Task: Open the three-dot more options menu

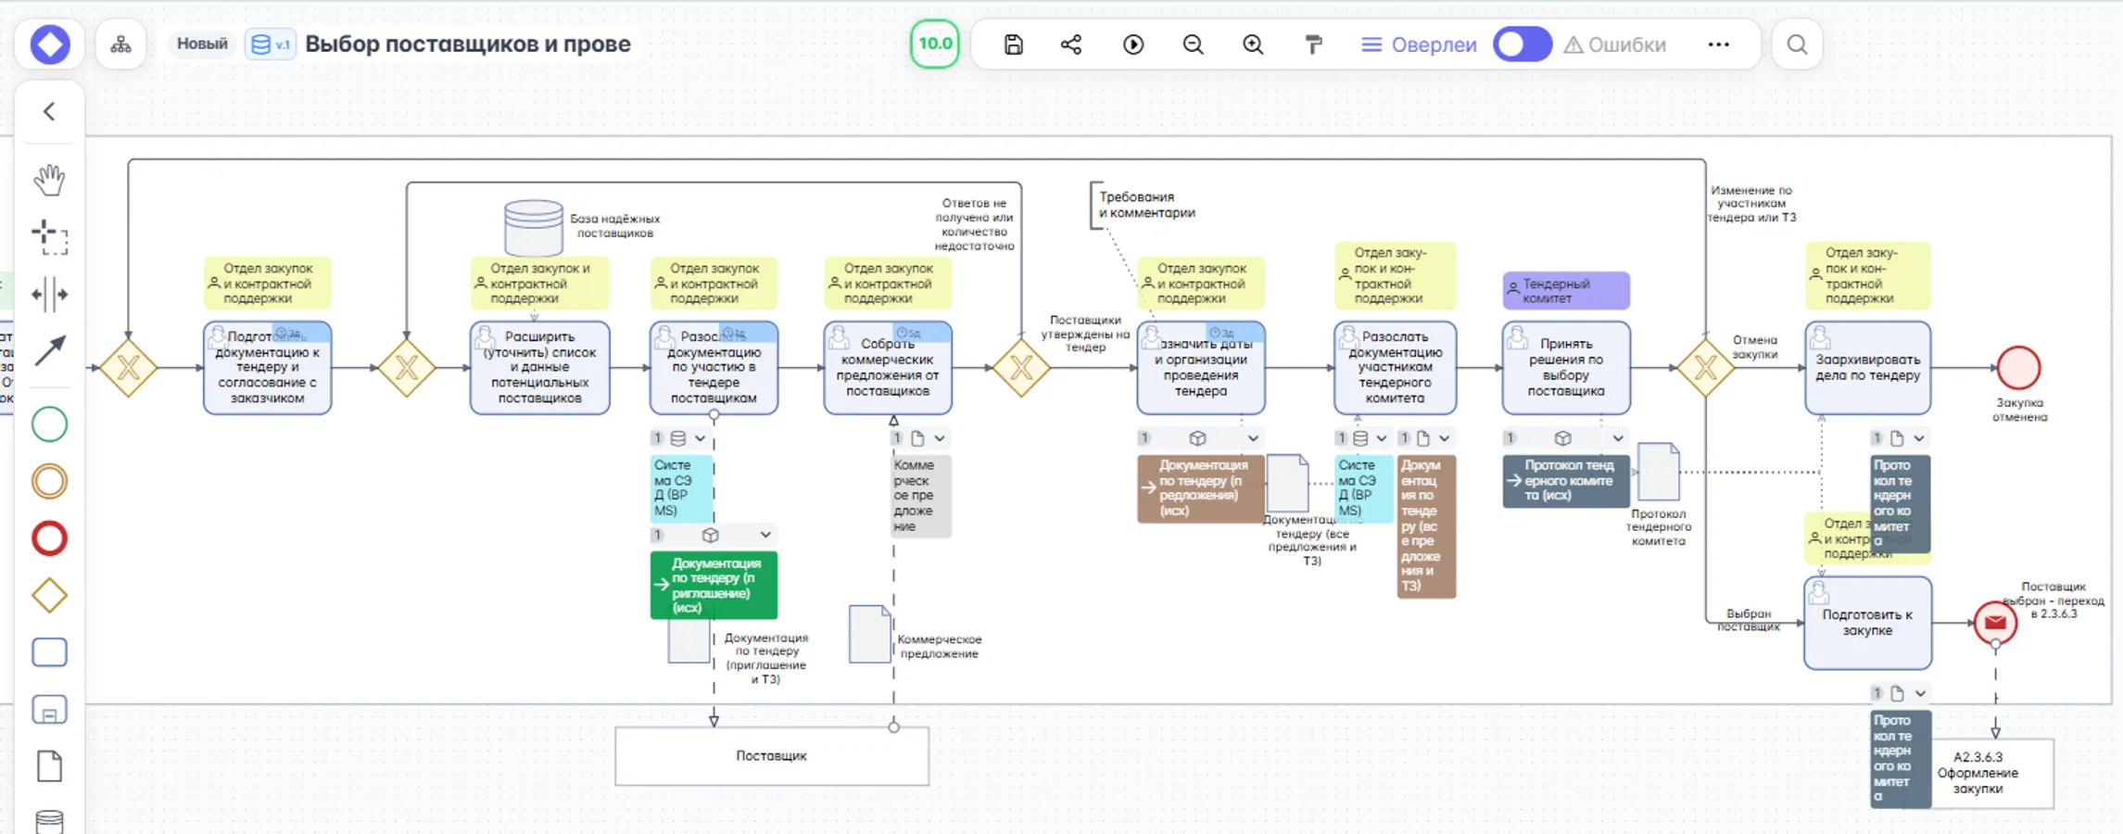Action: pos(1718,44)
